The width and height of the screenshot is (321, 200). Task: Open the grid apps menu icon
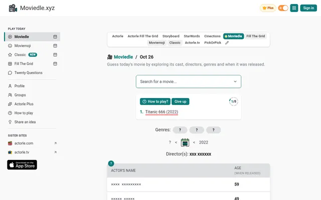click(x=294, y=8)
